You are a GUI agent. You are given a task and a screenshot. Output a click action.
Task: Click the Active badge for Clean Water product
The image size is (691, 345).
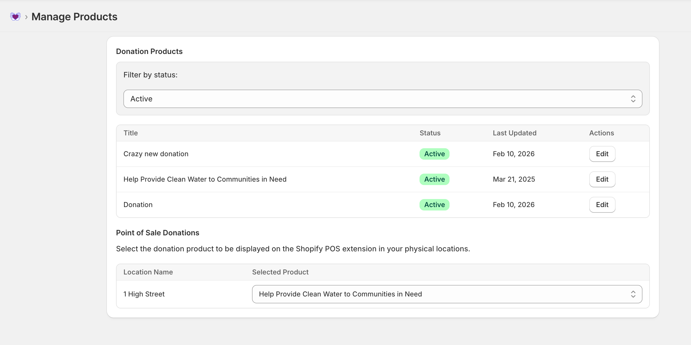click(x=434, y=179)
